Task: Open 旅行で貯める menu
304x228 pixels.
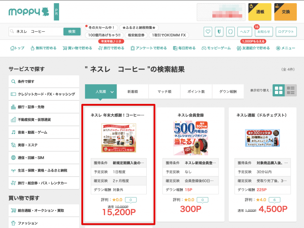Action: pyautogui.click(x=111, y=48)
